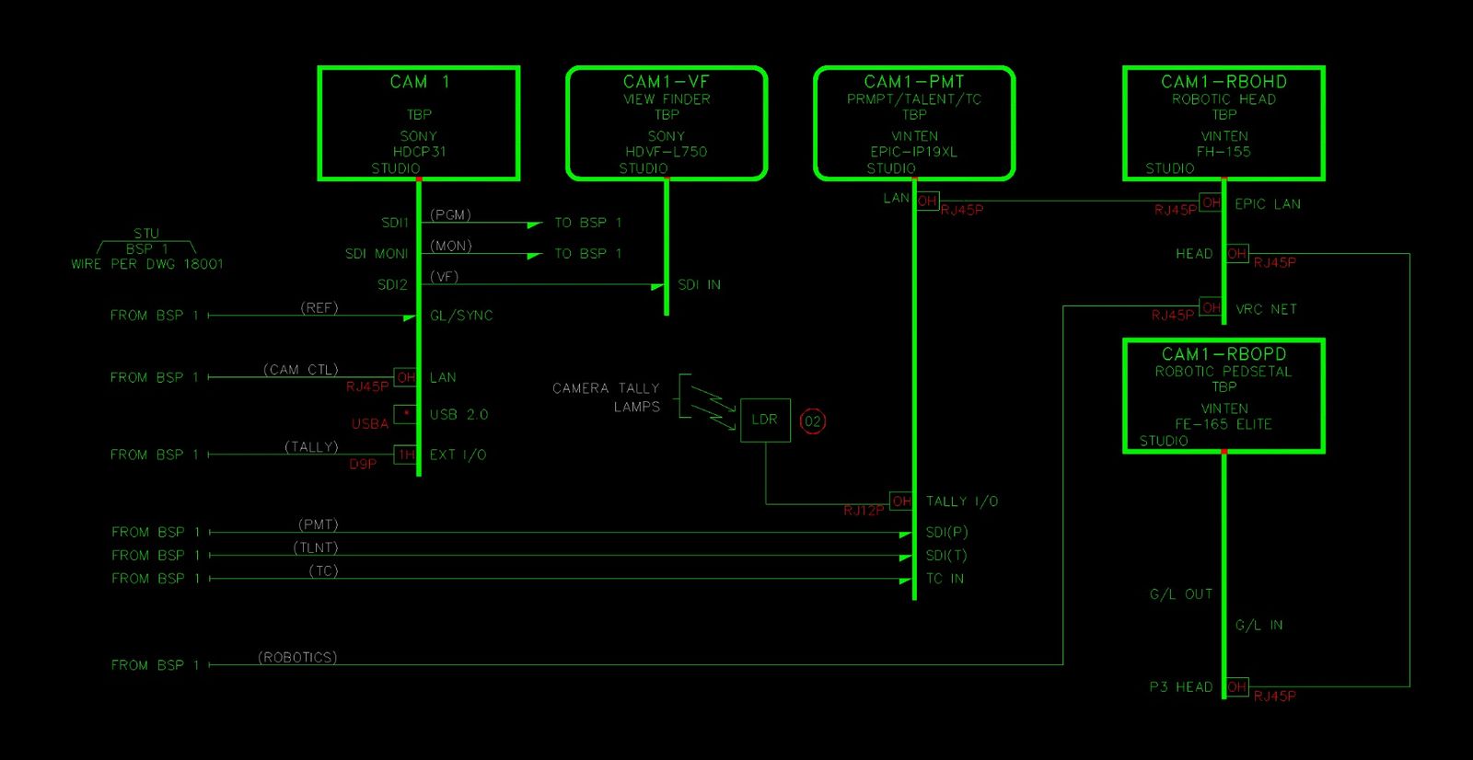Click the LDR box
This screenshot has height=760, width=1473.
765,420
